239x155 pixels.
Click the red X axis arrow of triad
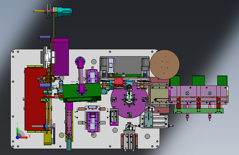pyautogui.click(x=23, y=137)
